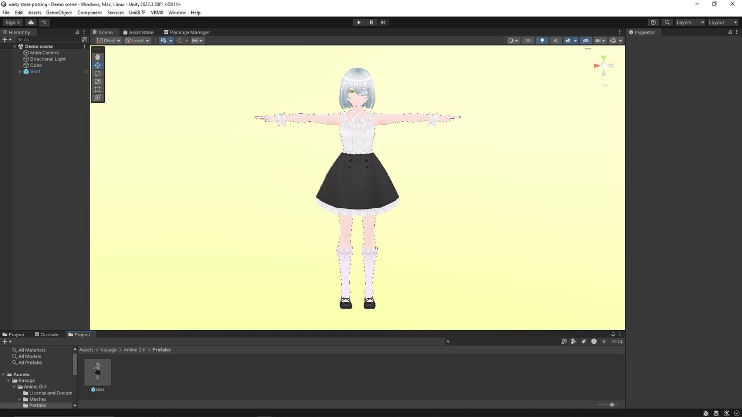
Task: Toggle scene effects such as skybox and fog
Action: tap(568, 41)
